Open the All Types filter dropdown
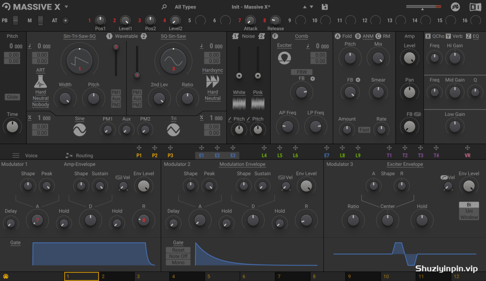Viewport: 486px width, 281px height. (186, 7)
